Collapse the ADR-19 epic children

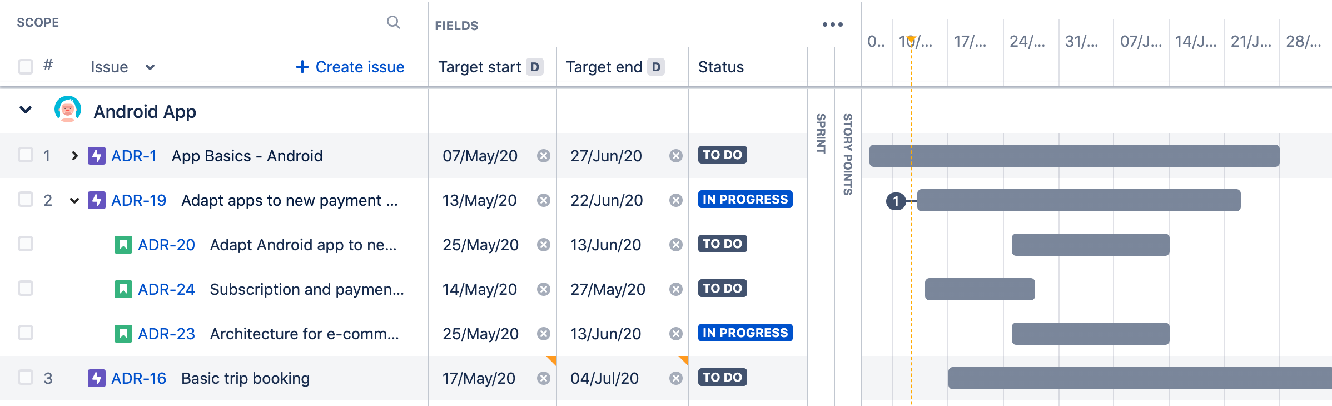[74, 200]
